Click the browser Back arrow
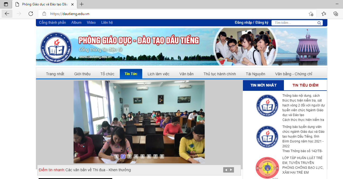The image size is (343, 179). [7, 14]
